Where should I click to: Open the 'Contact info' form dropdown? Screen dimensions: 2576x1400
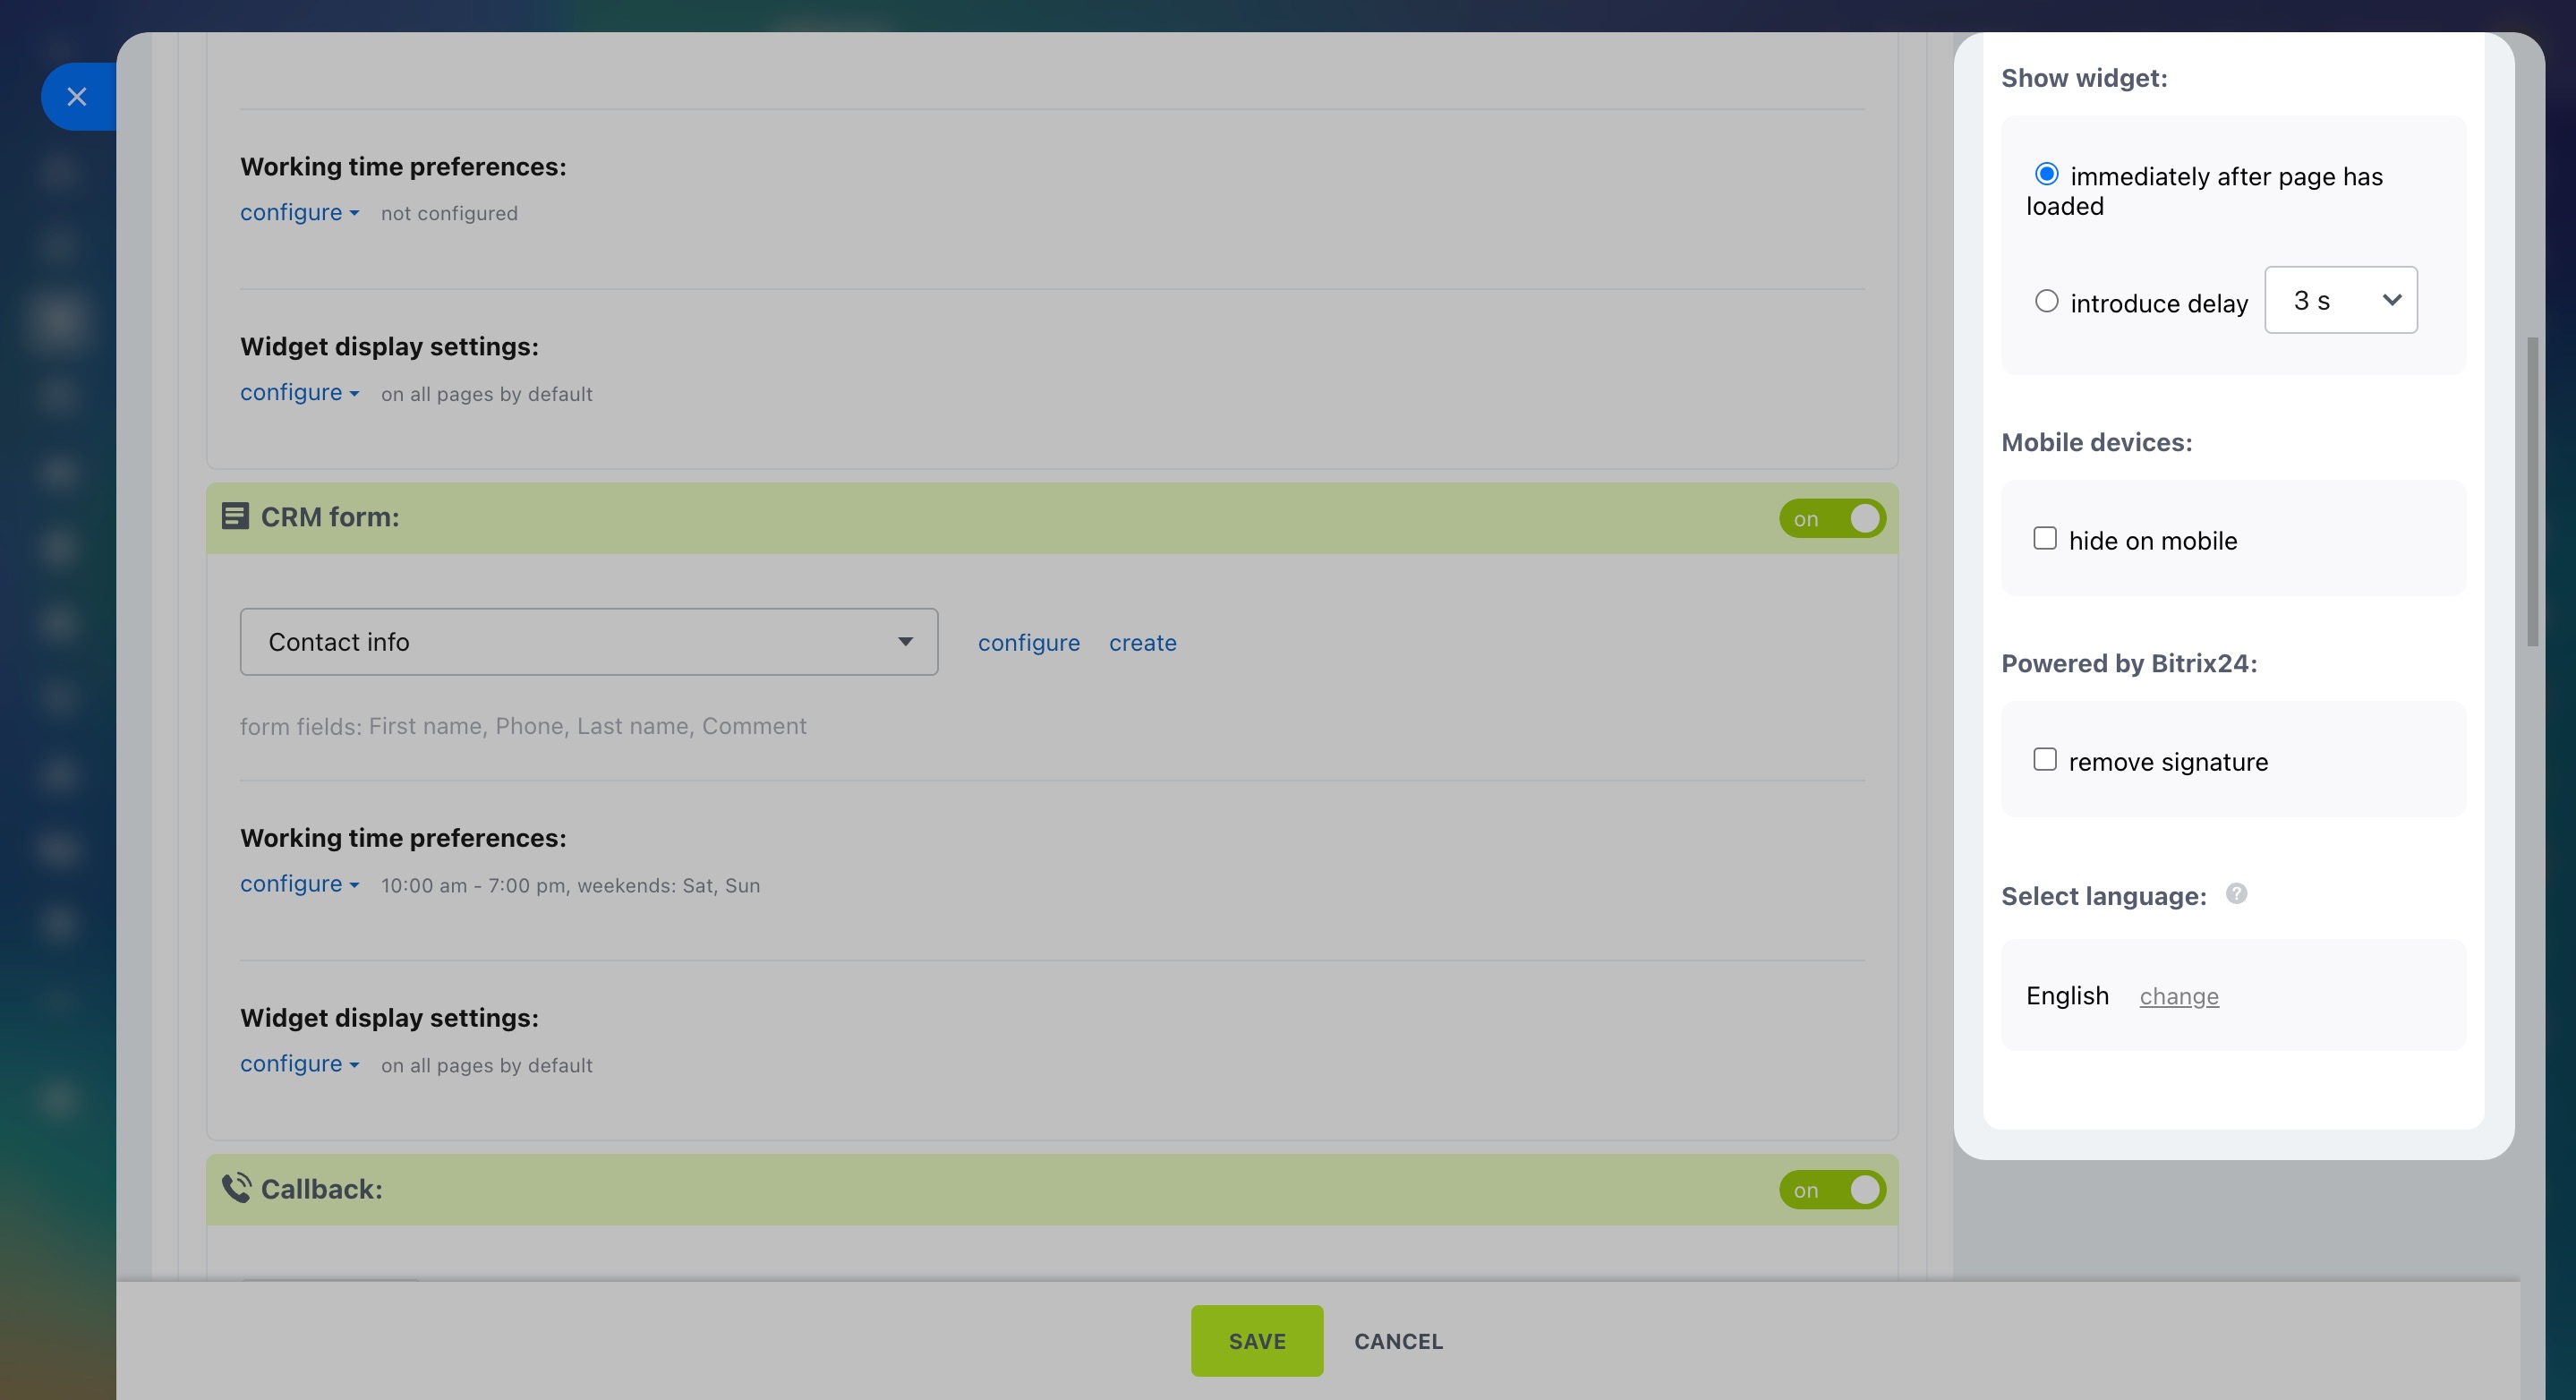coord(589,642)
